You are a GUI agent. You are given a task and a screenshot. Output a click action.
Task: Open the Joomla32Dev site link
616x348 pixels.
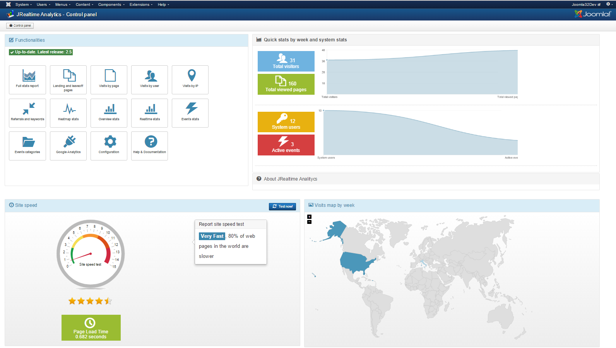point(586,5)
